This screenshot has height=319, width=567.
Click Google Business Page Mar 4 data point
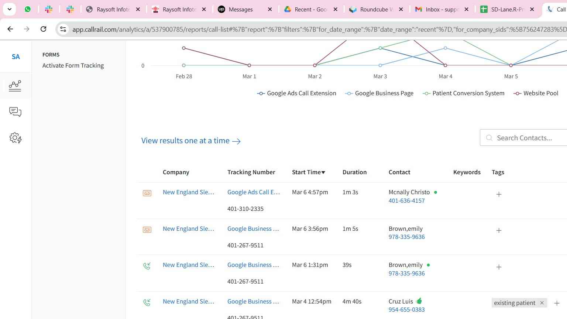point(446,48)
